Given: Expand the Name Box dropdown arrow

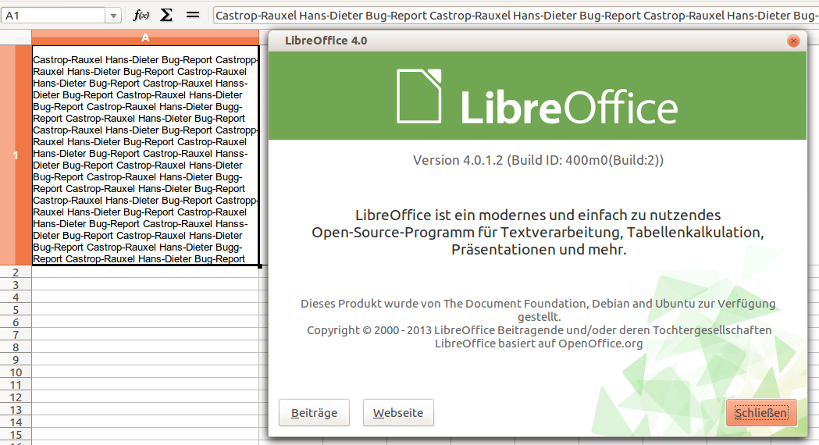Looking at the screenshot, I should click(114, 16).
